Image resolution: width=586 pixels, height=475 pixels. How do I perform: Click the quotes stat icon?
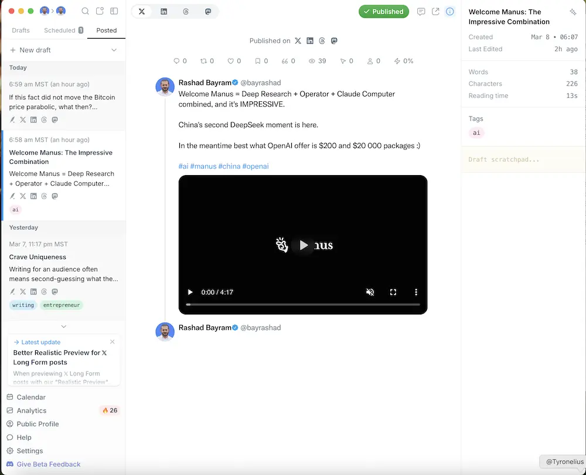click(285, 61)
